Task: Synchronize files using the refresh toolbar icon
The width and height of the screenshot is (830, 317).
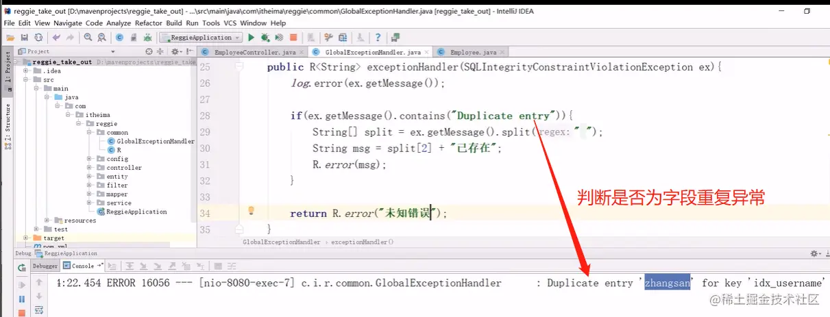Action: click(x=38, y=38)
